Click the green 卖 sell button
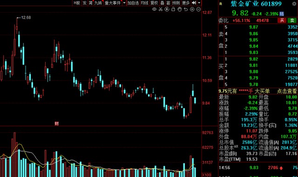Screen dimensions: 298x177 coord(292,20)
